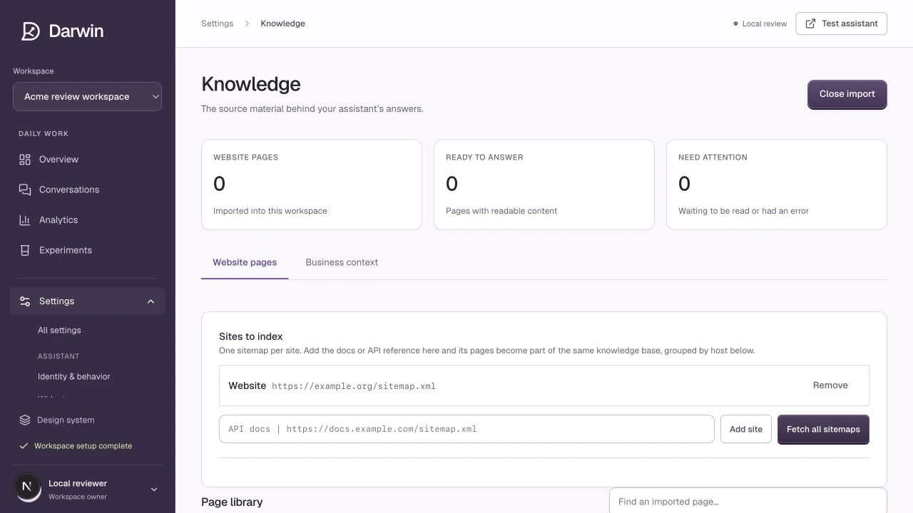Open Conversations in the sidebar
The width and height of the screenshot is (913, 513).
pyautogui.click(x=87, y=190)
